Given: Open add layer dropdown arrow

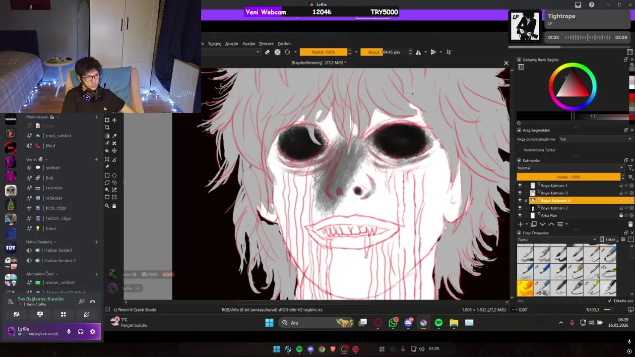Looking at the screenshot, I should [527, 224].
